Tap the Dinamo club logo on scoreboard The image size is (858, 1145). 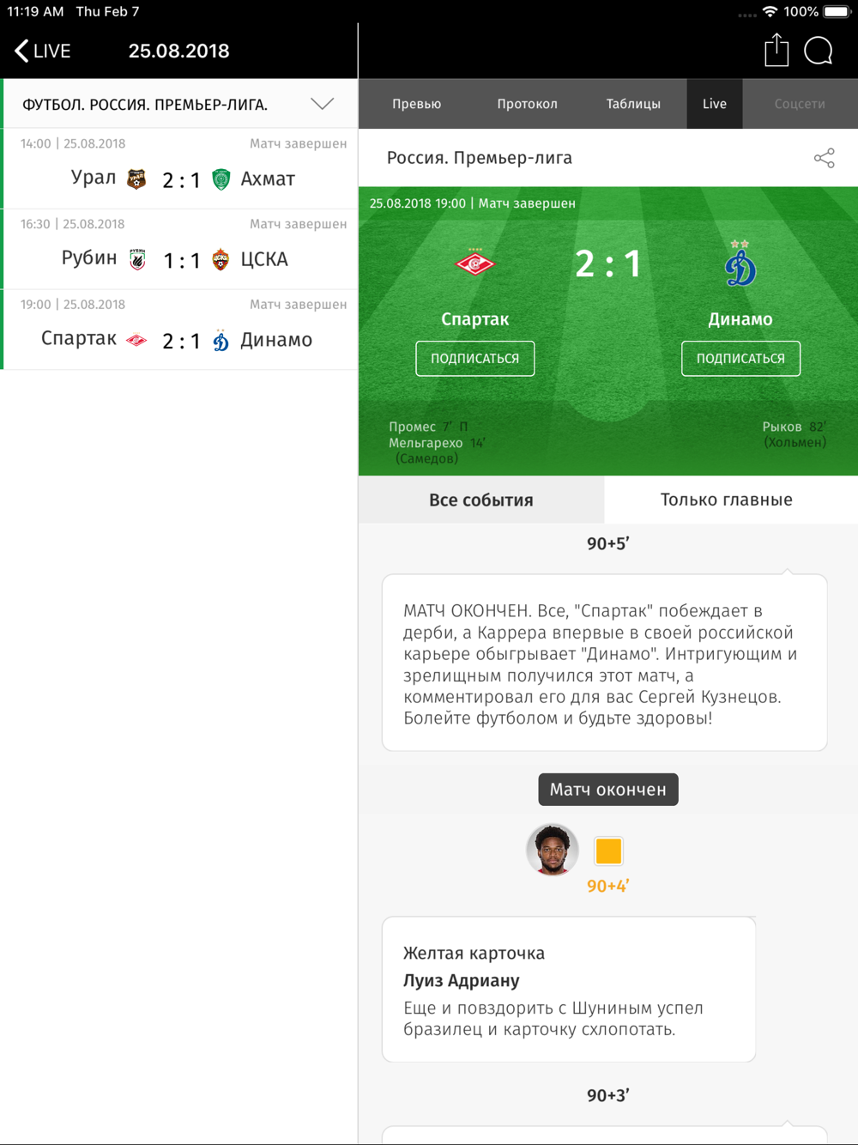point(740,264)
